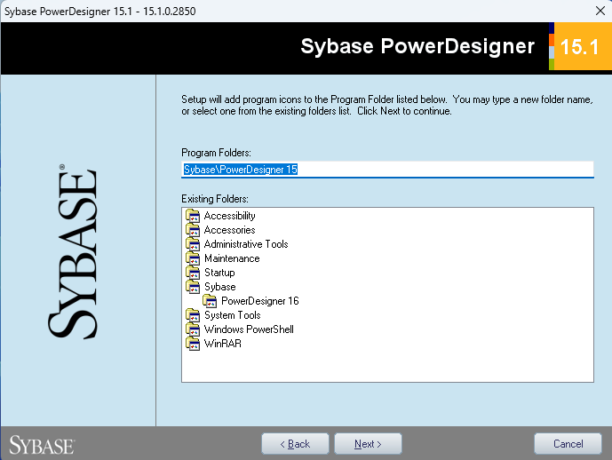Select the Sybase folder name
The height and width of the screenshot is (460, 612).
point(219,287)
